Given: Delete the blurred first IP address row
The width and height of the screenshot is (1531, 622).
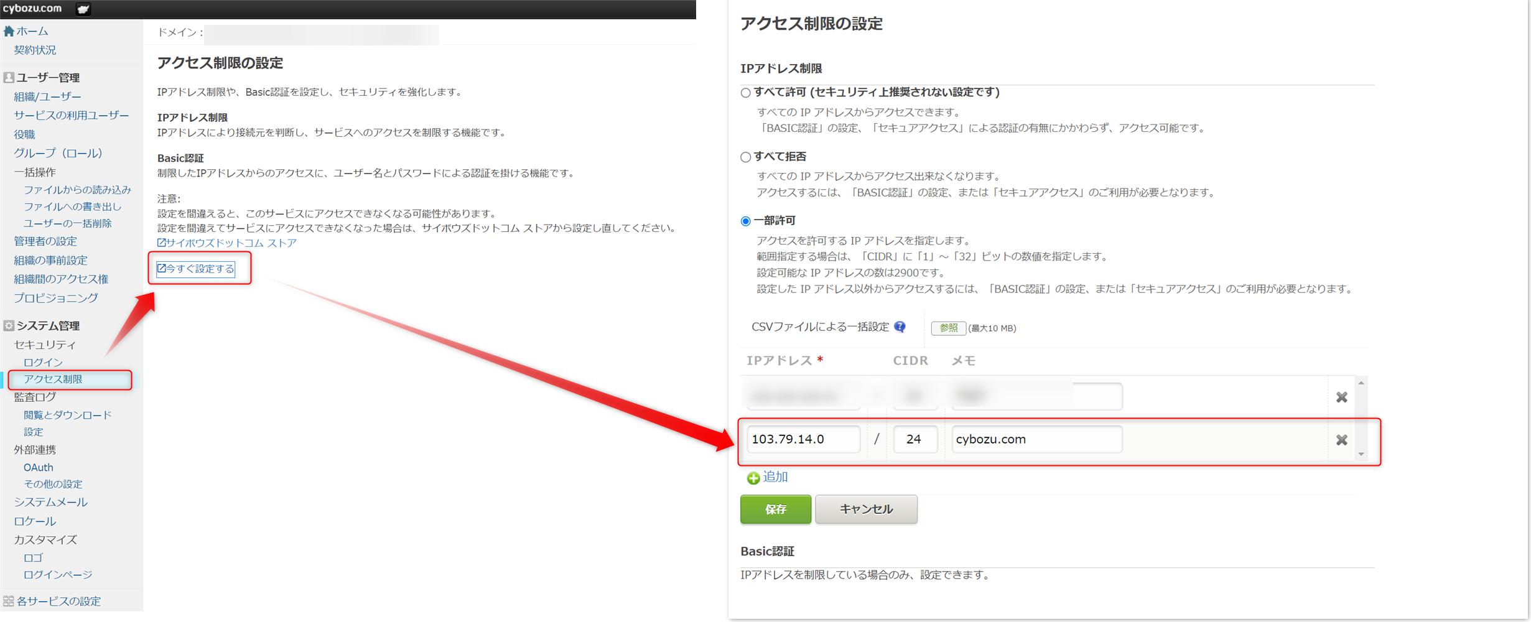Looking at the screenshot, I should [x=1341, y=397].
